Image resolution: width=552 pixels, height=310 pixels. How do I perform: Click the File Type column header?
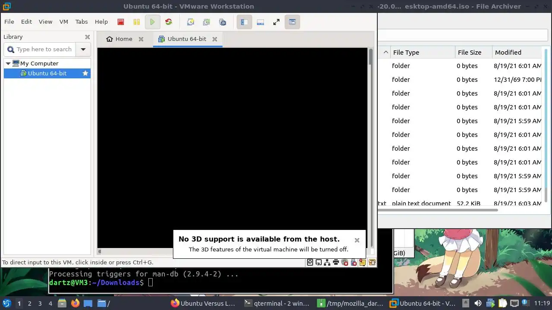423,53
